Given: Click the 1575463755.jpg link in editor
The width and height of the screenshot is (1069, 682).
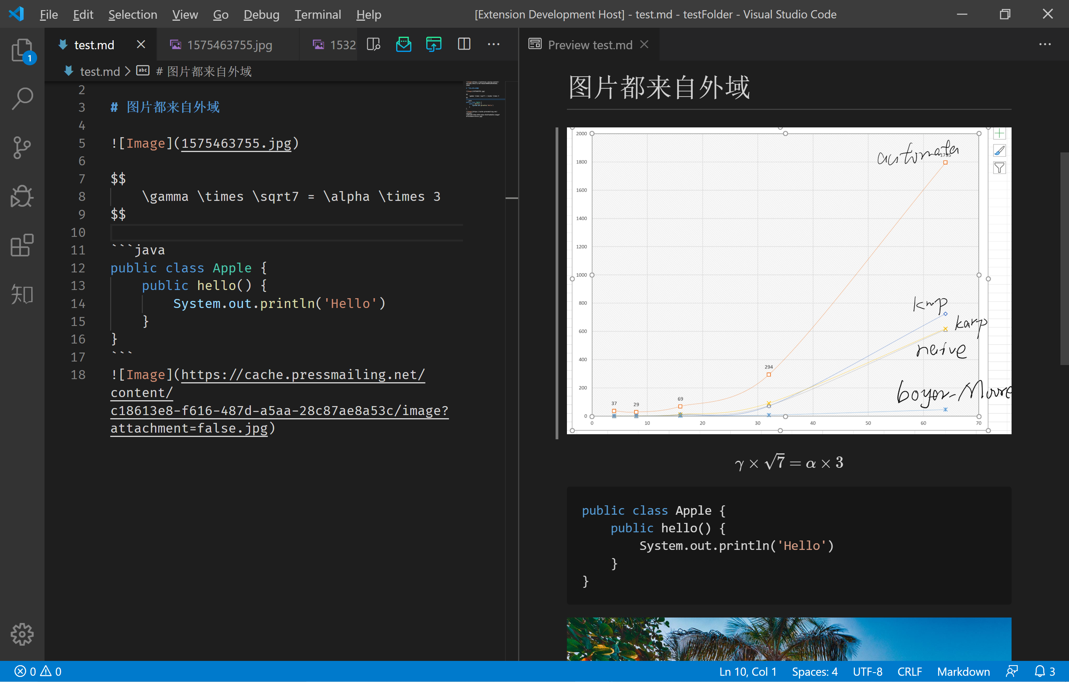Looking at the screenshot, I should [236, 143].
